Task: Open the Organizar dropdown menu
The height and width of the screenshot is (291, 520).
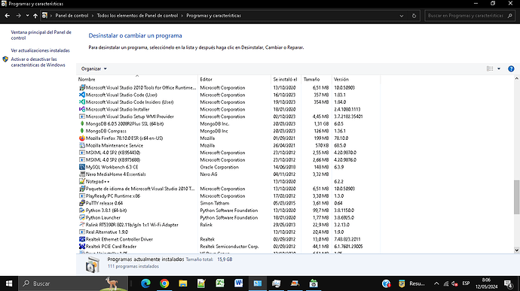Action: click(94, 68)
